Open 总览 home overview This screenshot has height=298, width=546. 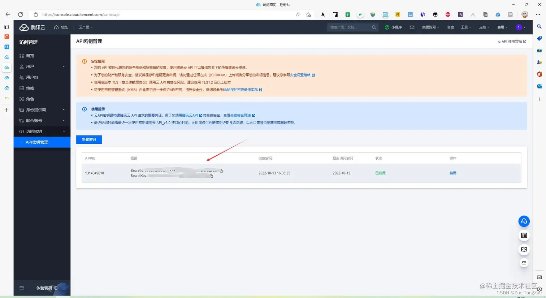(x=61, y=27)
